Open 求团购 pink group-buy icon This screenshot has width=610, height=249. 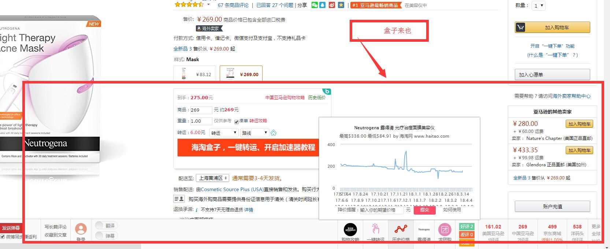tap(445, 230)
